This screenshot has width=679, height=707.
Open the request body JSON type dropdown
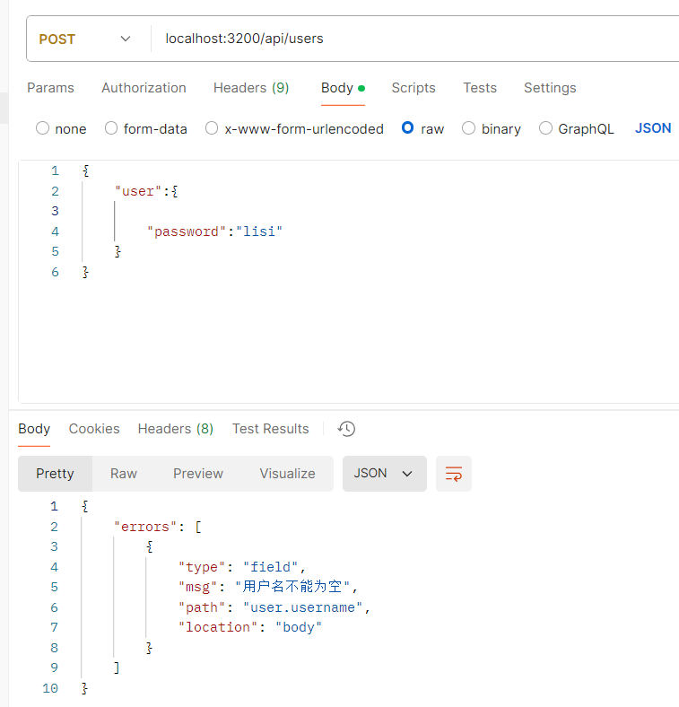click(x=653, y=128)
